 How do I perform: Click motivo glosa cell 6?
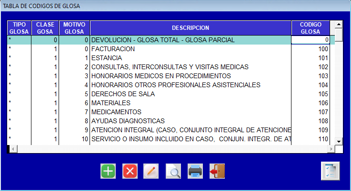point(74,103)
